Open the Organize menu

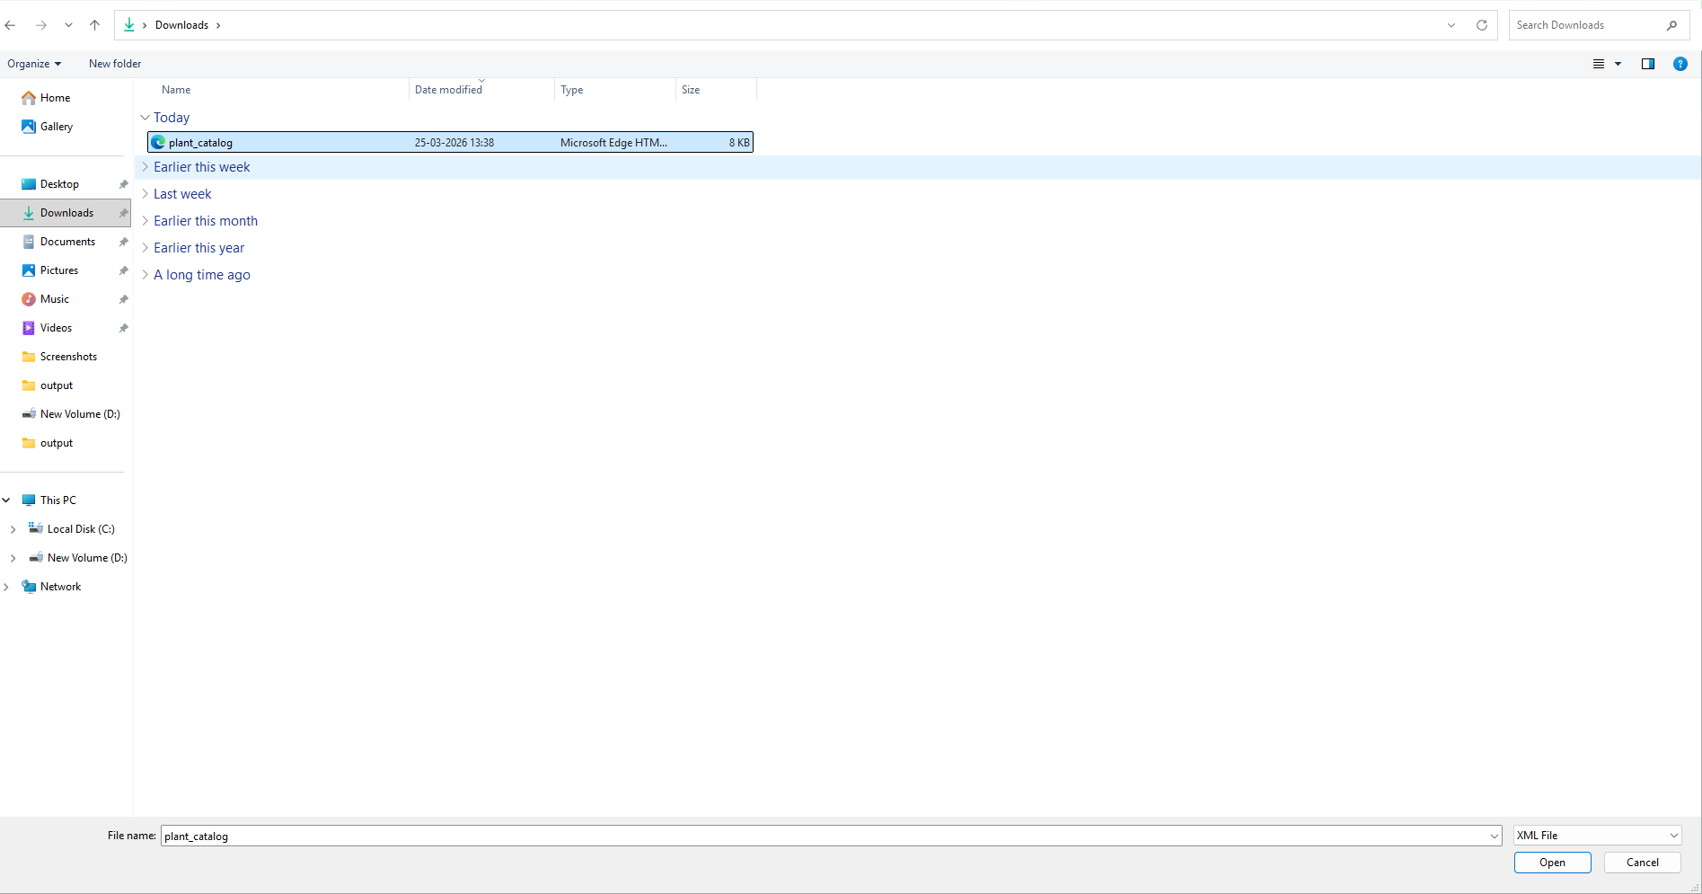point(34,64)
